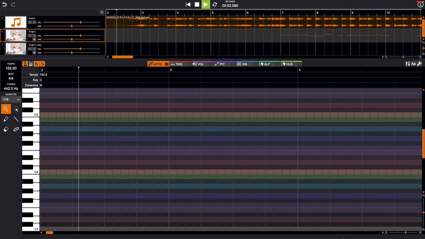Check the PIT parameter checkbox
Screen dimensions: 425x239
point(233,64)
